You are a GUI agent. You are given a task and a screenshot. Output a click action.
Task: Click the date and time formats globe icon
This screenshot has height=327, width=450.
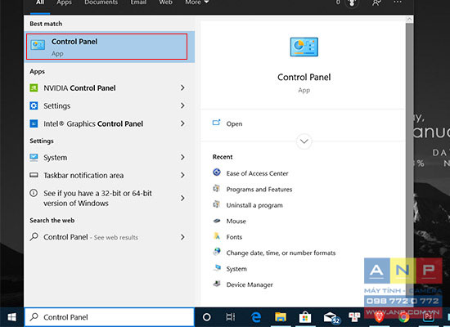point(217,252)
